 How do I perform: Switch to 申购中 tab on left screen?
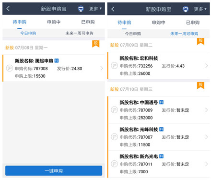click(x=54, y=22)
